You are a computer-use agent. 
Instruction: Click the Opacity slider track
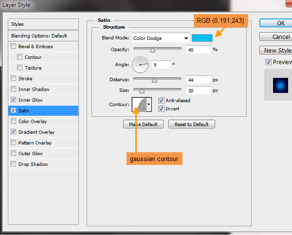[x=157, y=49]
